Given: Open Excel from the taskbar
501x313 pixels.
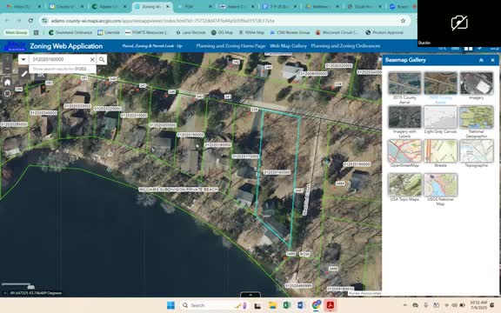Looking at the screenshot, I should pyautogui.click(x=287, y=305).
